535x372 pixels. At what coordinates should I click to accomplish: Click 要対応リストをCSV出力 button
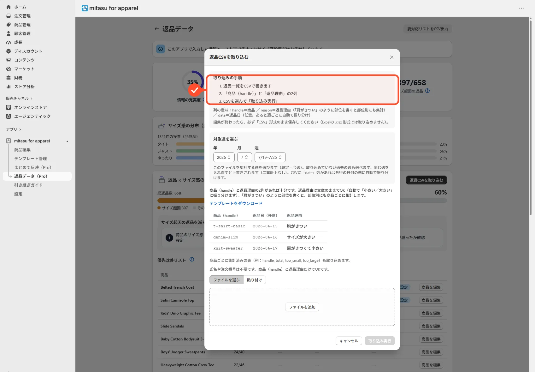tap(428, 29)
